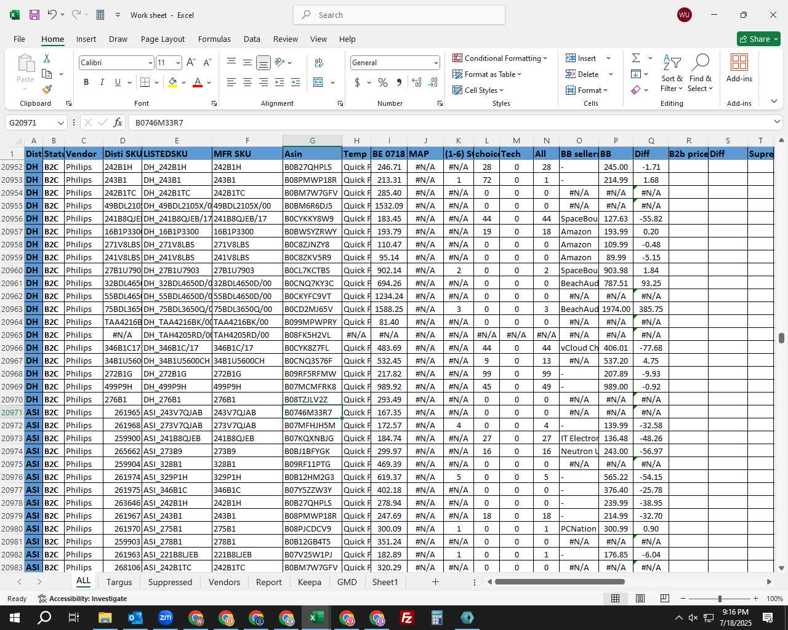This screenshot has height=630, width=788.
Task: Click the Cut scissors icon
Action: point(47,58)
